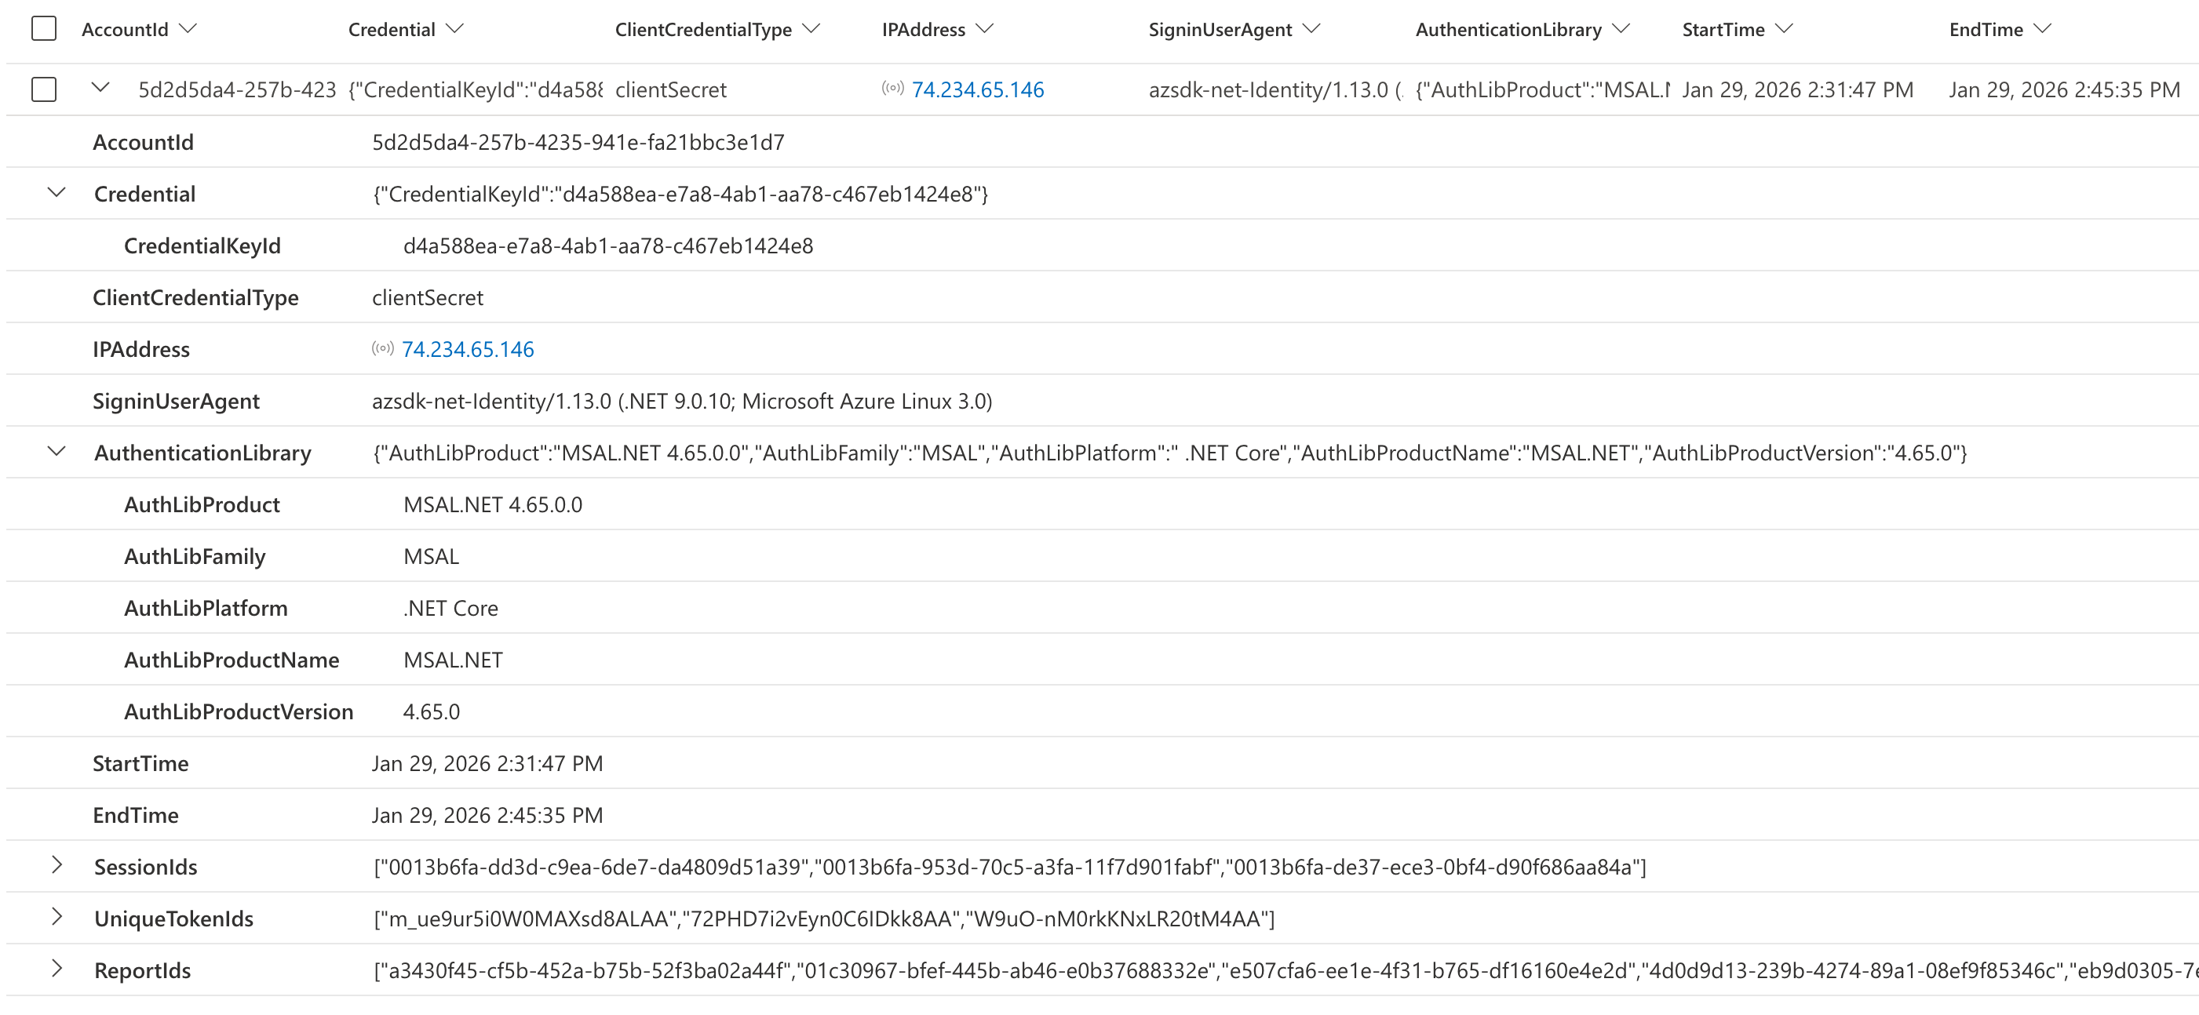Collapse the AuthenticationLibrary field details
Viewport: 2199px width, 1015px height.
[x=57, y=451]
